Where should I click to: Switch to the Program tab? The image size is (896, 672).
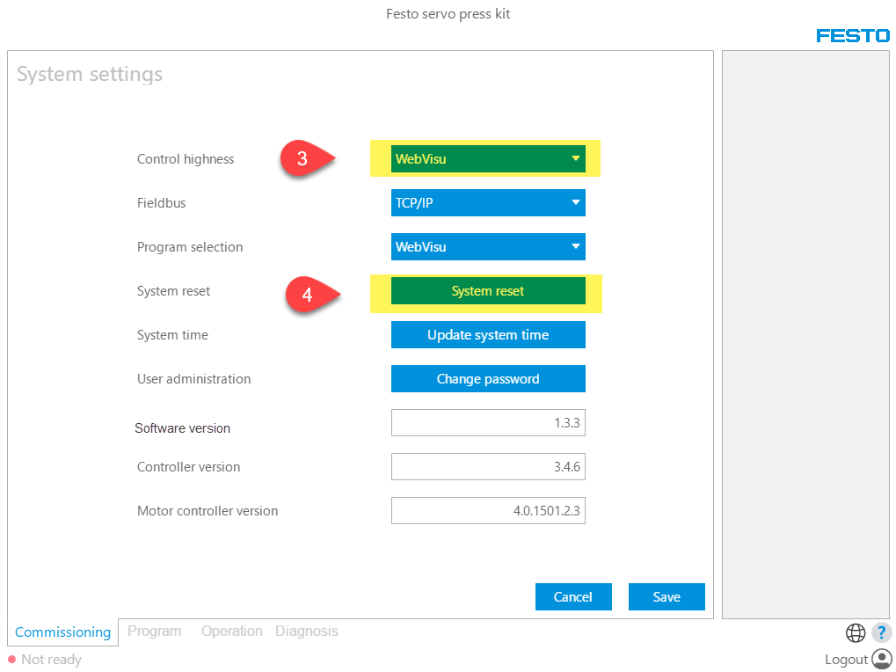coord(154,631)
